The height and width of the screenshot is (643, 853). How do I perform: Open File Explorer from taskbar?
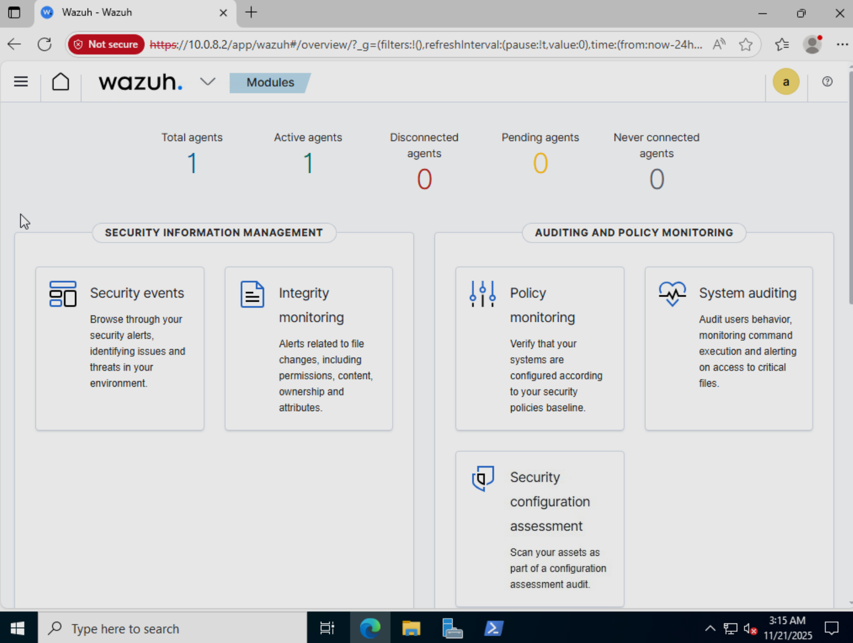pos(411,628)
